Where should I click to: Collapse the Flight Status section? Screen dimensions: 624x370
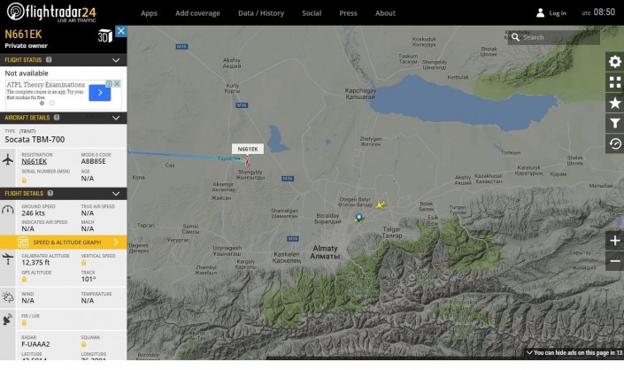[x=116, y=60]
